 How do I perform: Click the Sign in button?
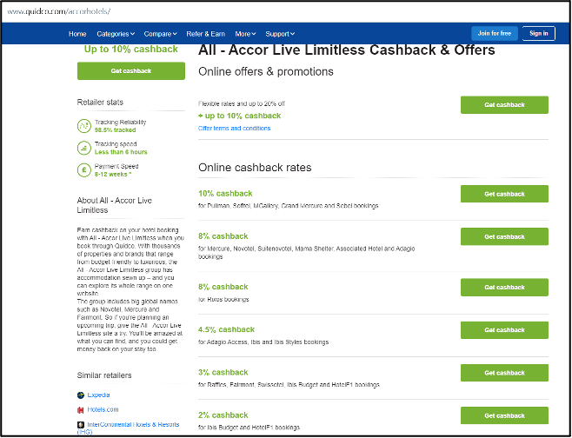[538, 33]
